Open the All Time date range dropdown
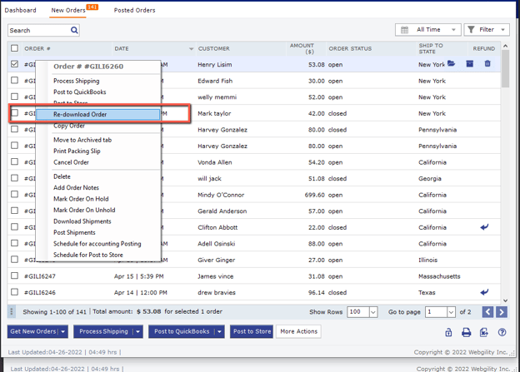 427,30
